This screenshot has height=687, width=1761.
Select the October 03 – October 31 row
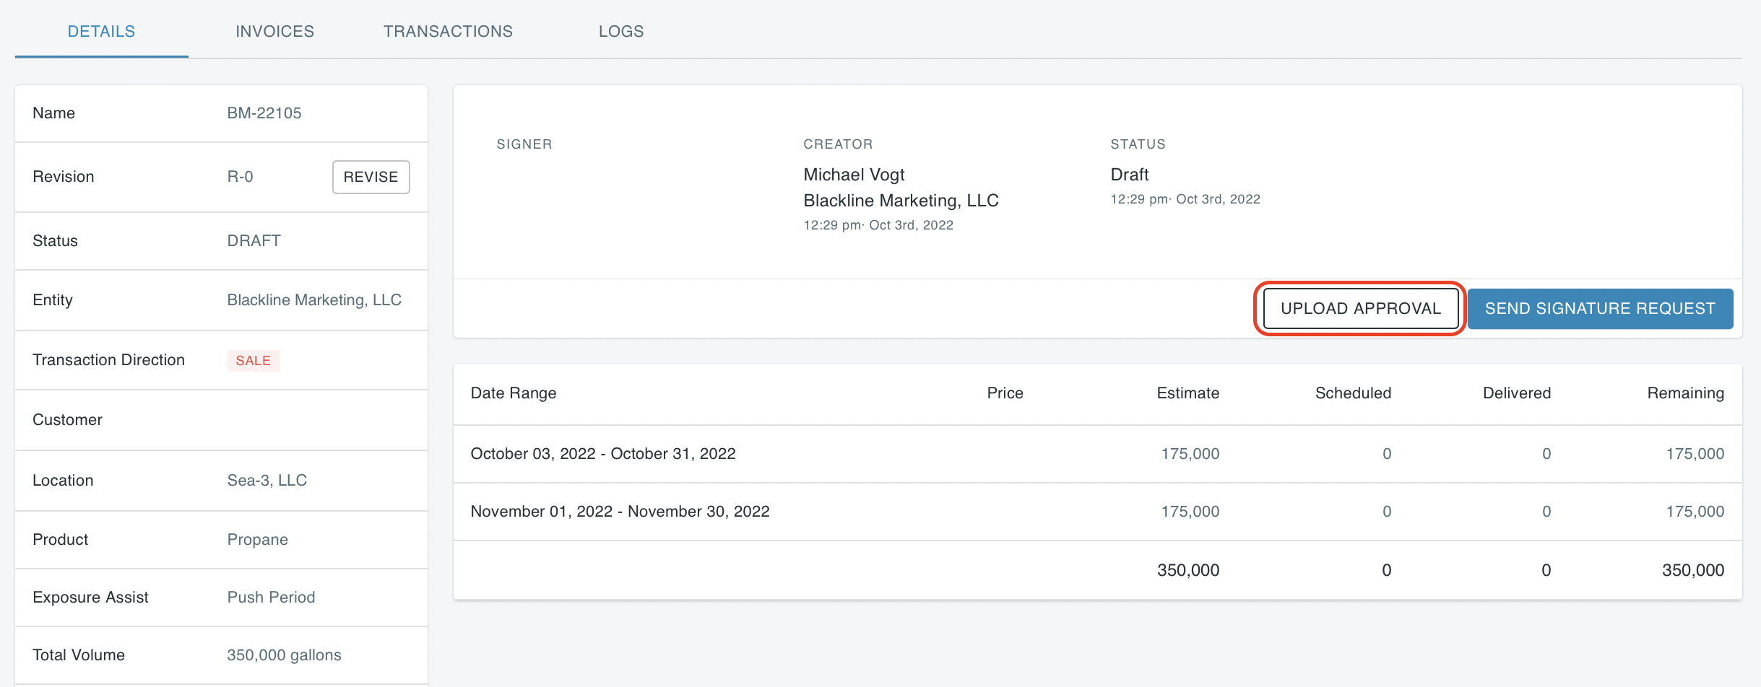[x=602, y=454]
